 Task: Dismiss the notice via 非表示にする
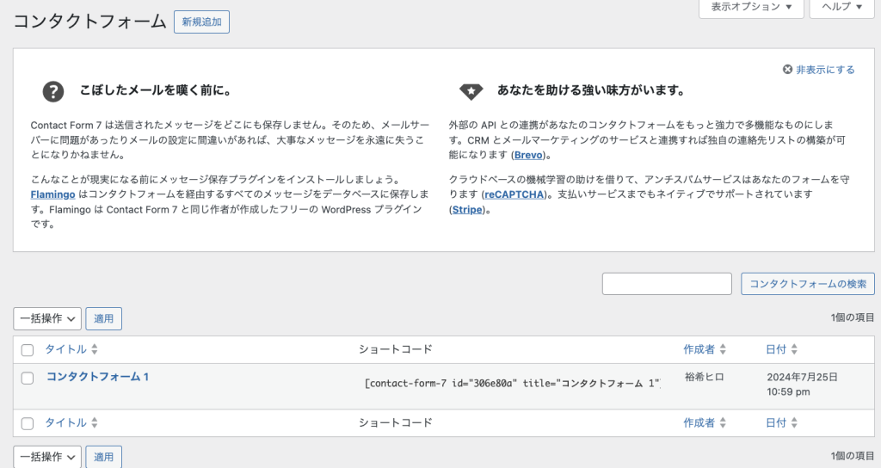tap(819, 70)
